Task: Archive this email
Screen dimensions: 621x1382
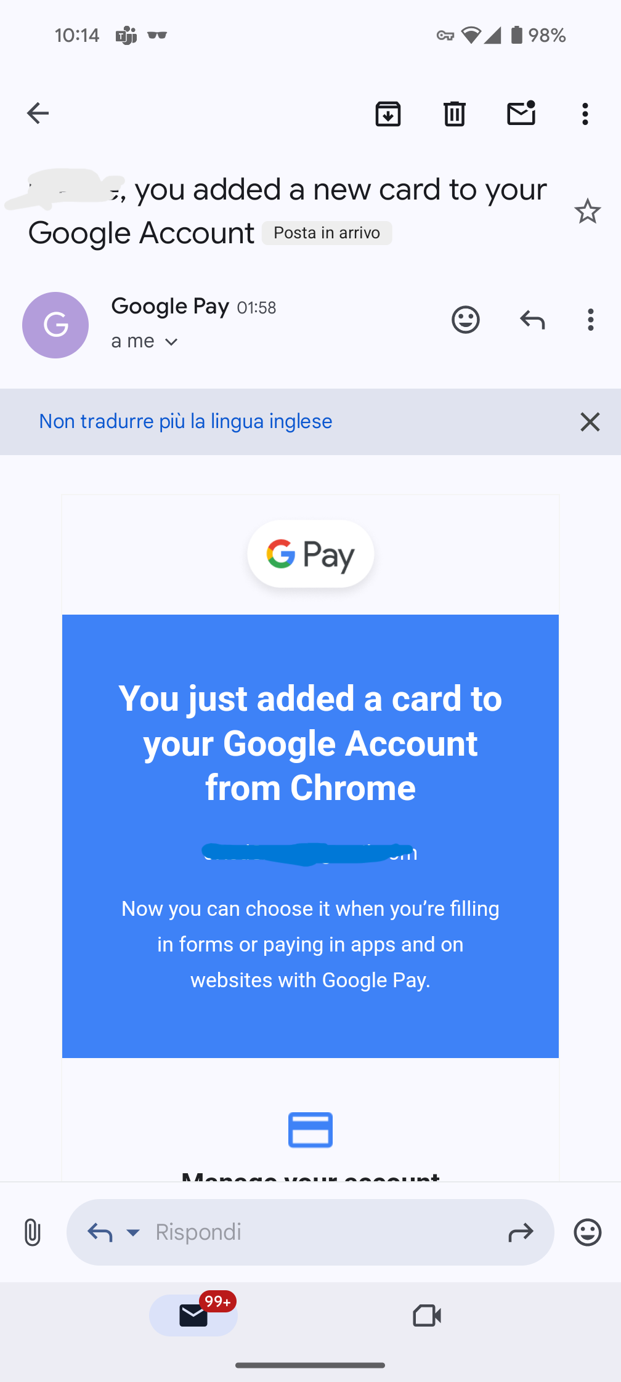Action: click(x=388, y=113)
